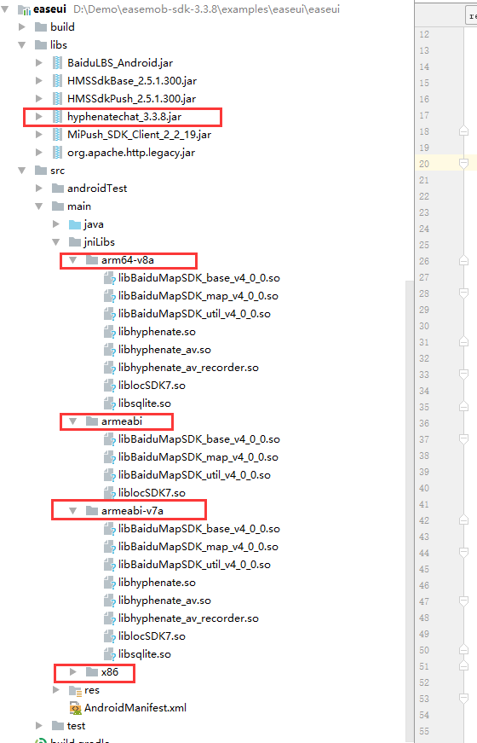The image size is (477, 743).
Task: Collapse the arm64-v8a folder
Action: pyautogui.click(x=72, y=260)
